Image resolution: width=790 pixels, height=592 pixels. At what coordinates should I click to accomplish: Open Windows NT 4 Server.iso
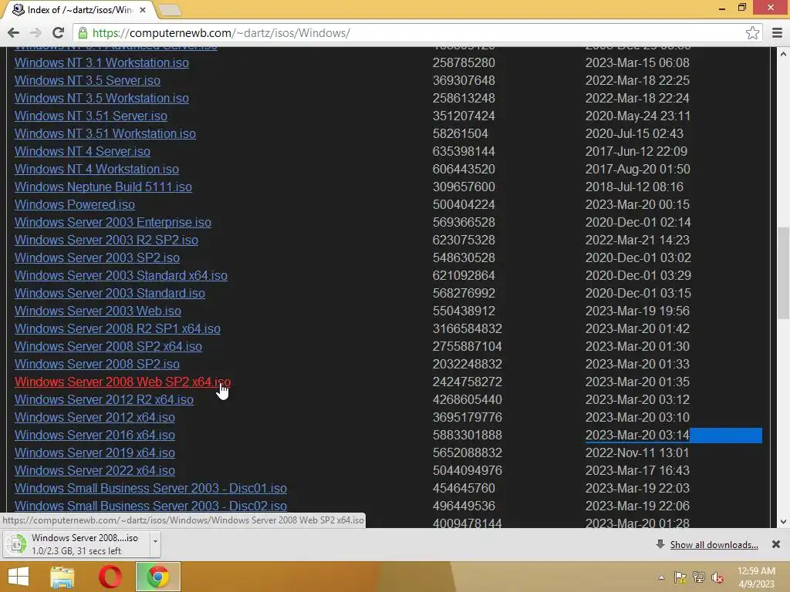pos(83,152)
